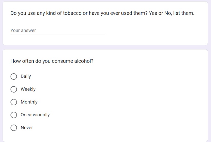The image size is (211, 142).
Task: Click the purple gap between question cards
Action: coord(105,47)
